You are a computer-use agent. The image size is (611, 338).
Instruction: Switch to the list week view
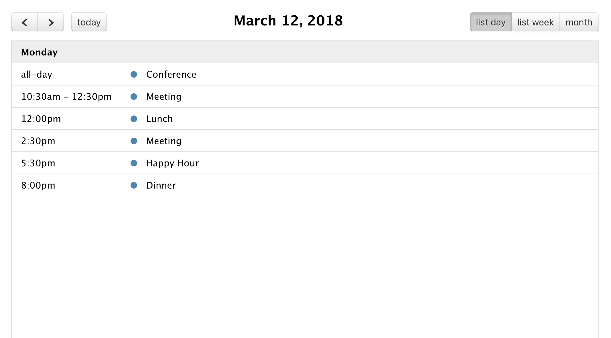coord(535,22)
